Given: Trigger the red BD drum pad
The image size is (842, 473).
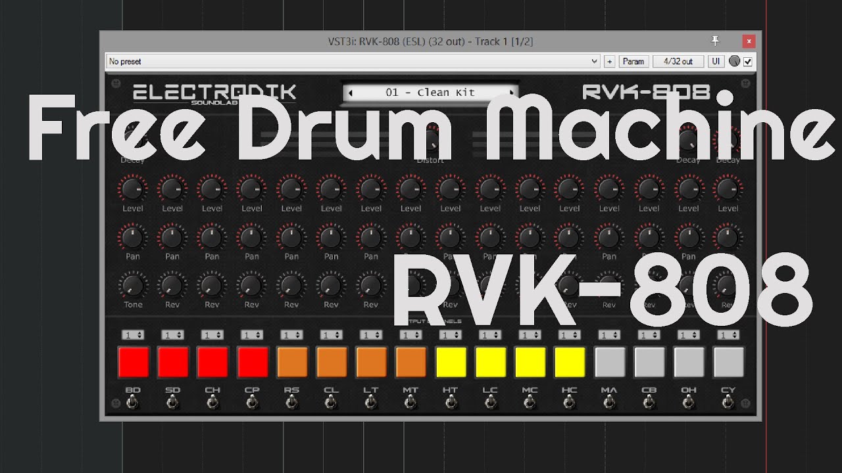Looking at the screenshot, I should tap(134, 362).
